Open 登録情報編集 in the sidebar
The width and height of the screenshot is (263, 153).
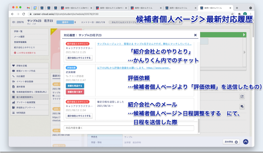click(x=20, y=42)
